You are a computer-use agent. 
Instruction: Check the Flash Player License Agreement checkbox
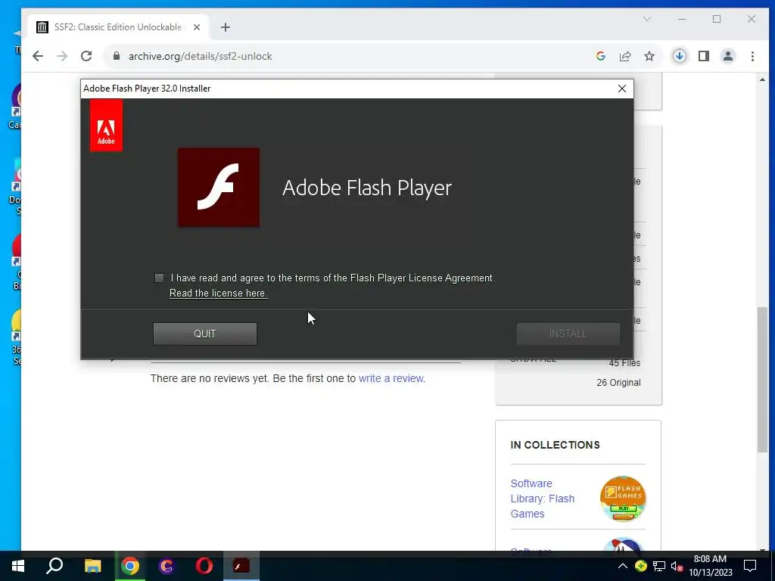click(159, 278)
